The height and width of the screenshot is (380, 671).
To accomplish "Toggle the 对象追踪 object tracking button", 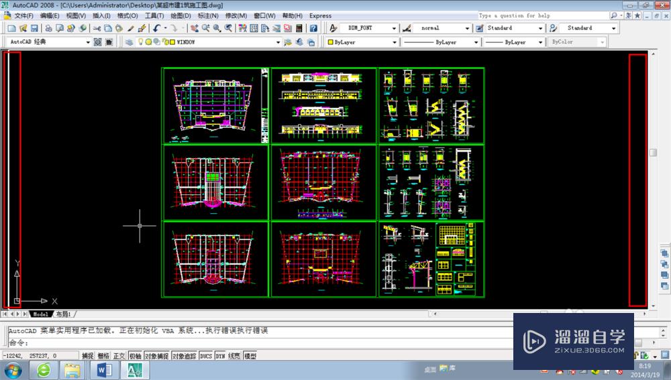I will coord(185,356).
